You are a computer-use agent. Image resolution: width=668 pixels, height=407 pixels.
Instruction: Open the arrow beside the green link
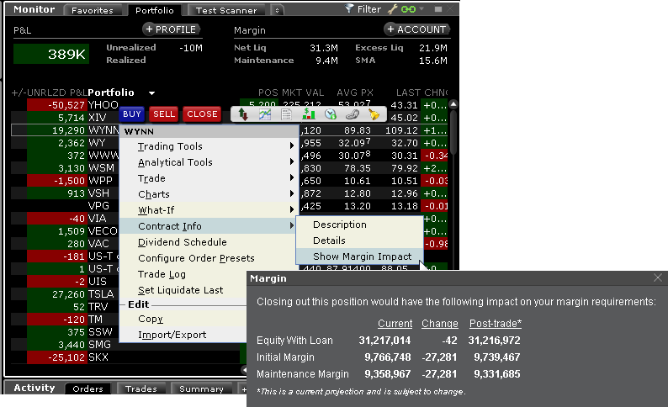click(x=421, y=9)
